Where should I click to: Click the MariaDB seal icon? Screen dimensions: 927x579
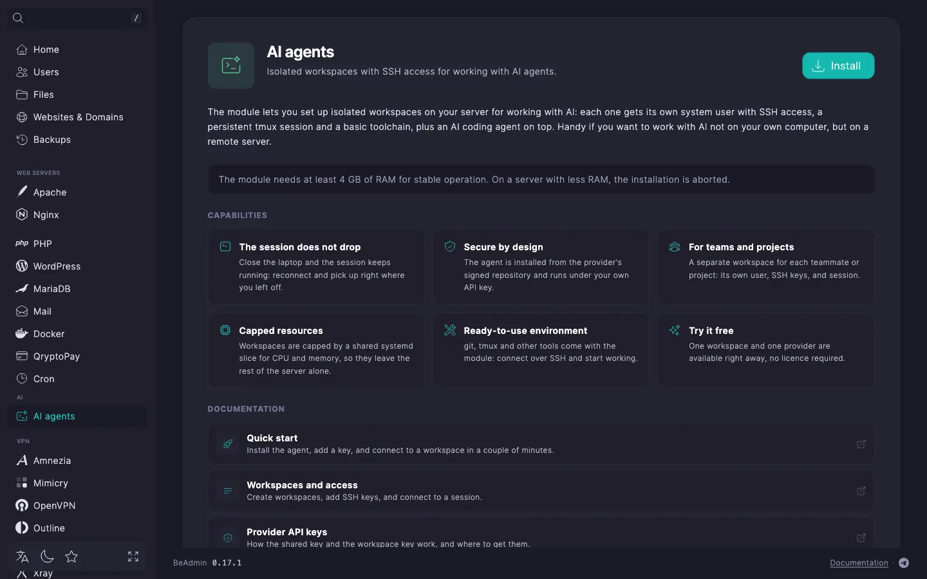click(22, 288)
